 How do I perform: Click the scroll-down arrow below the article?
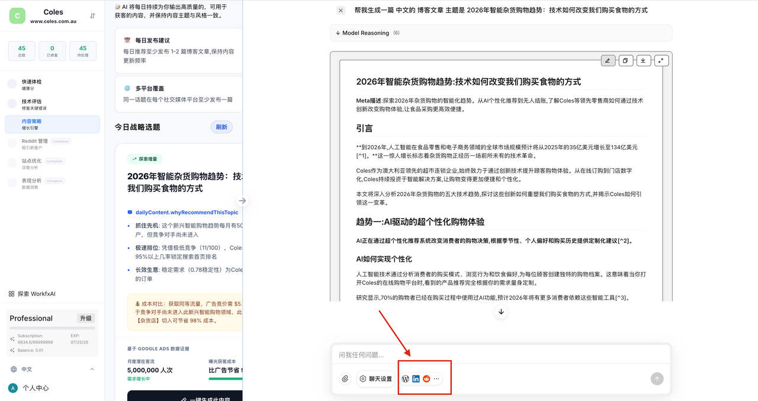tap(501, 312)
